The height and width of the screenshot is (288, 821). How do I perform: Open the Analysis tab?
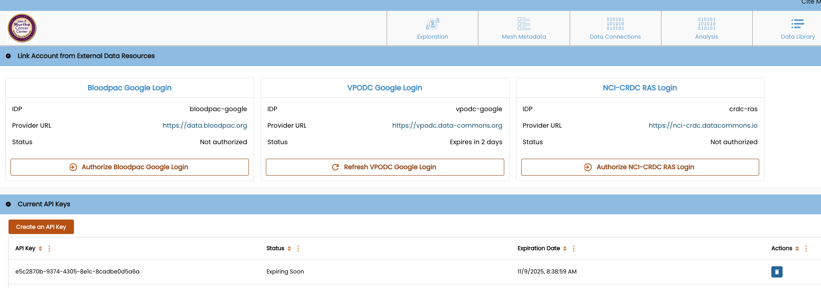tap(706, 29)
